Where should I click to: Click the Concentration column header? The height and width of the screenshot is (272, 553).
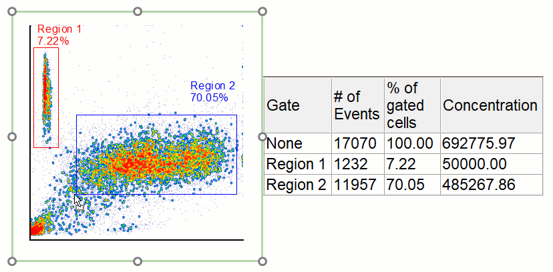click(490, 105)
